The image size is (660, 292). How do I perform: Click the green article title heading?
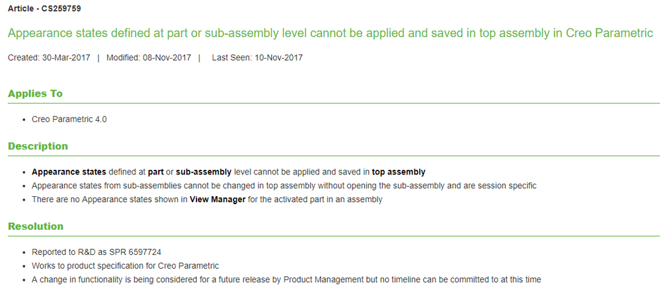[x=329, y=33]
